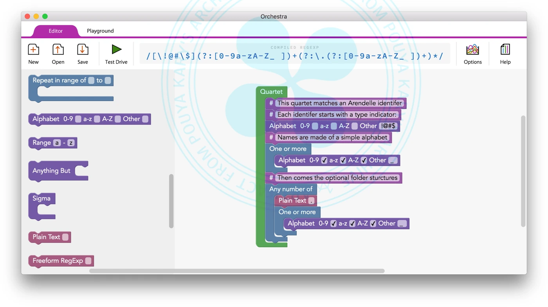The width and height of the screenshot is (548, 307).
Task: Click the Plain Text dot value field
Action: pyautogui.click(x=311, y=201)
